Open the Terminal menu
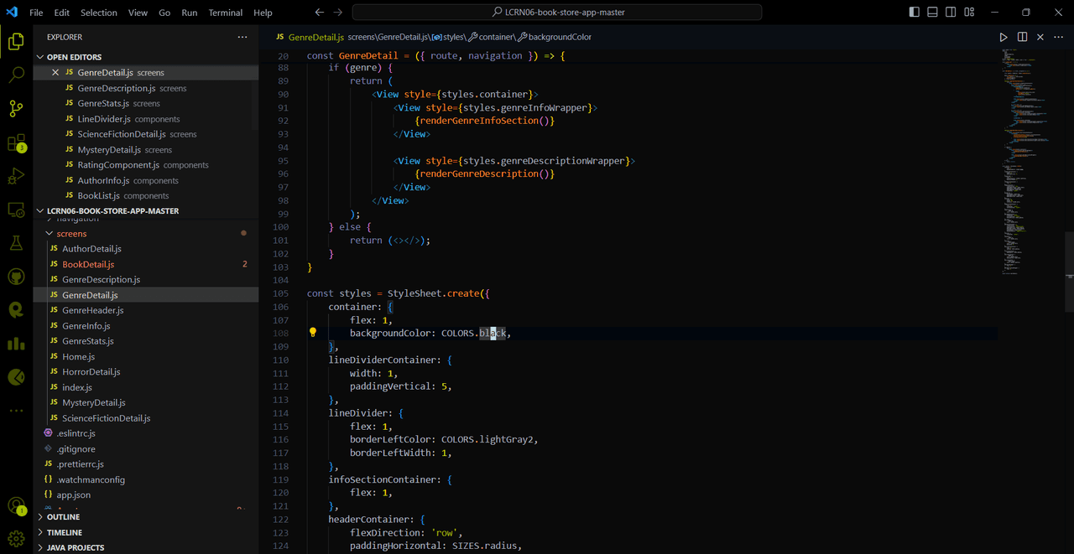1074x554 pixels. (225, 13)
